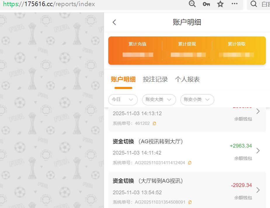Viewport: 270px width, 208px height.
Task: Expand the +2963.34 资金切换 record details
Action: coord(258,151)
